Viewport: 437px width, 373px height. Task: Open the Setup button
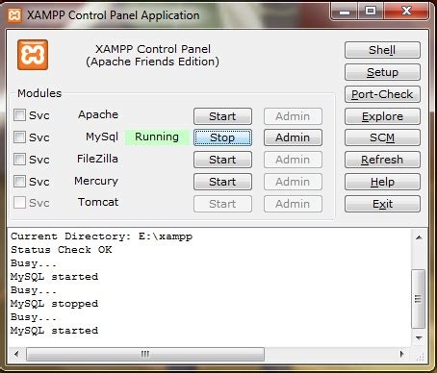[382, 72]
